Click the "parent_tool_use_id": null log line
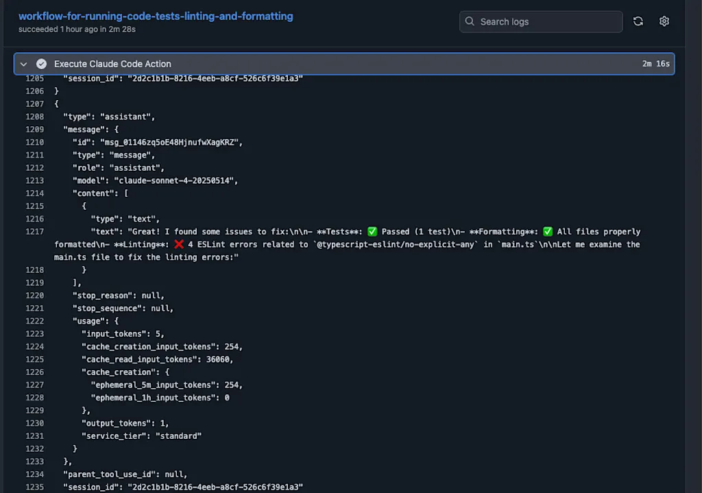The height and width of the screenshot is (493, 702). (x=125, y=474)
